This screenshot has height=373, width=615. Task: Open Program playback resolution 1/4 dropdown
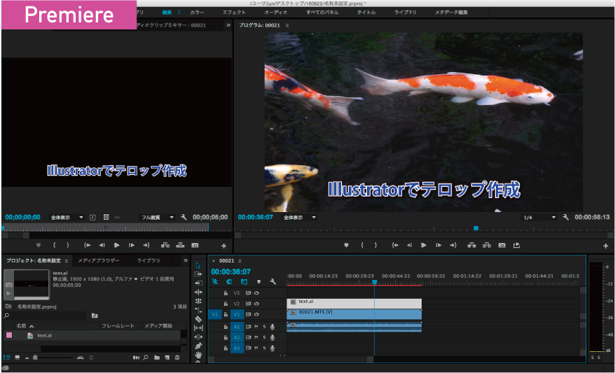click(x=539, y=218)
